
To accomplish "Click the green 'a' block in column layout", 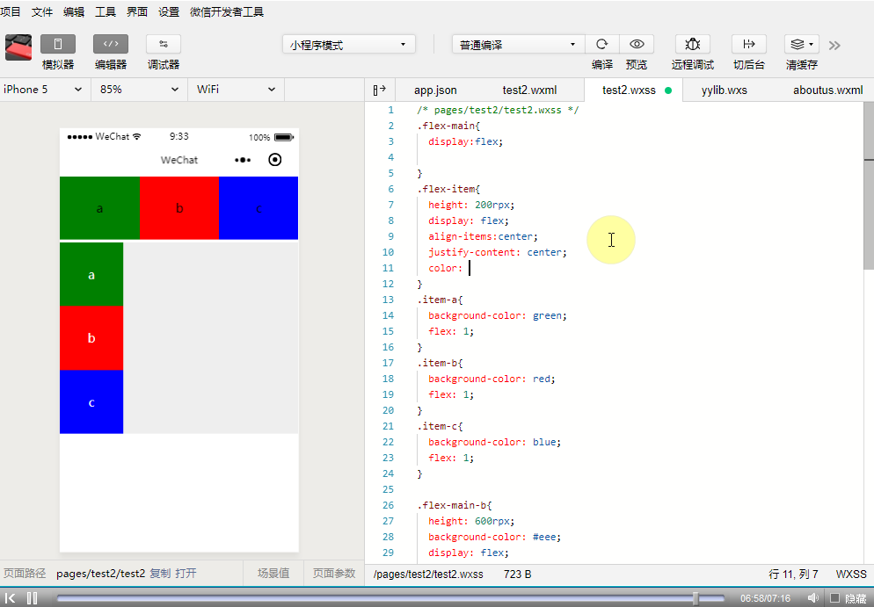I will (x=91, y=275).
